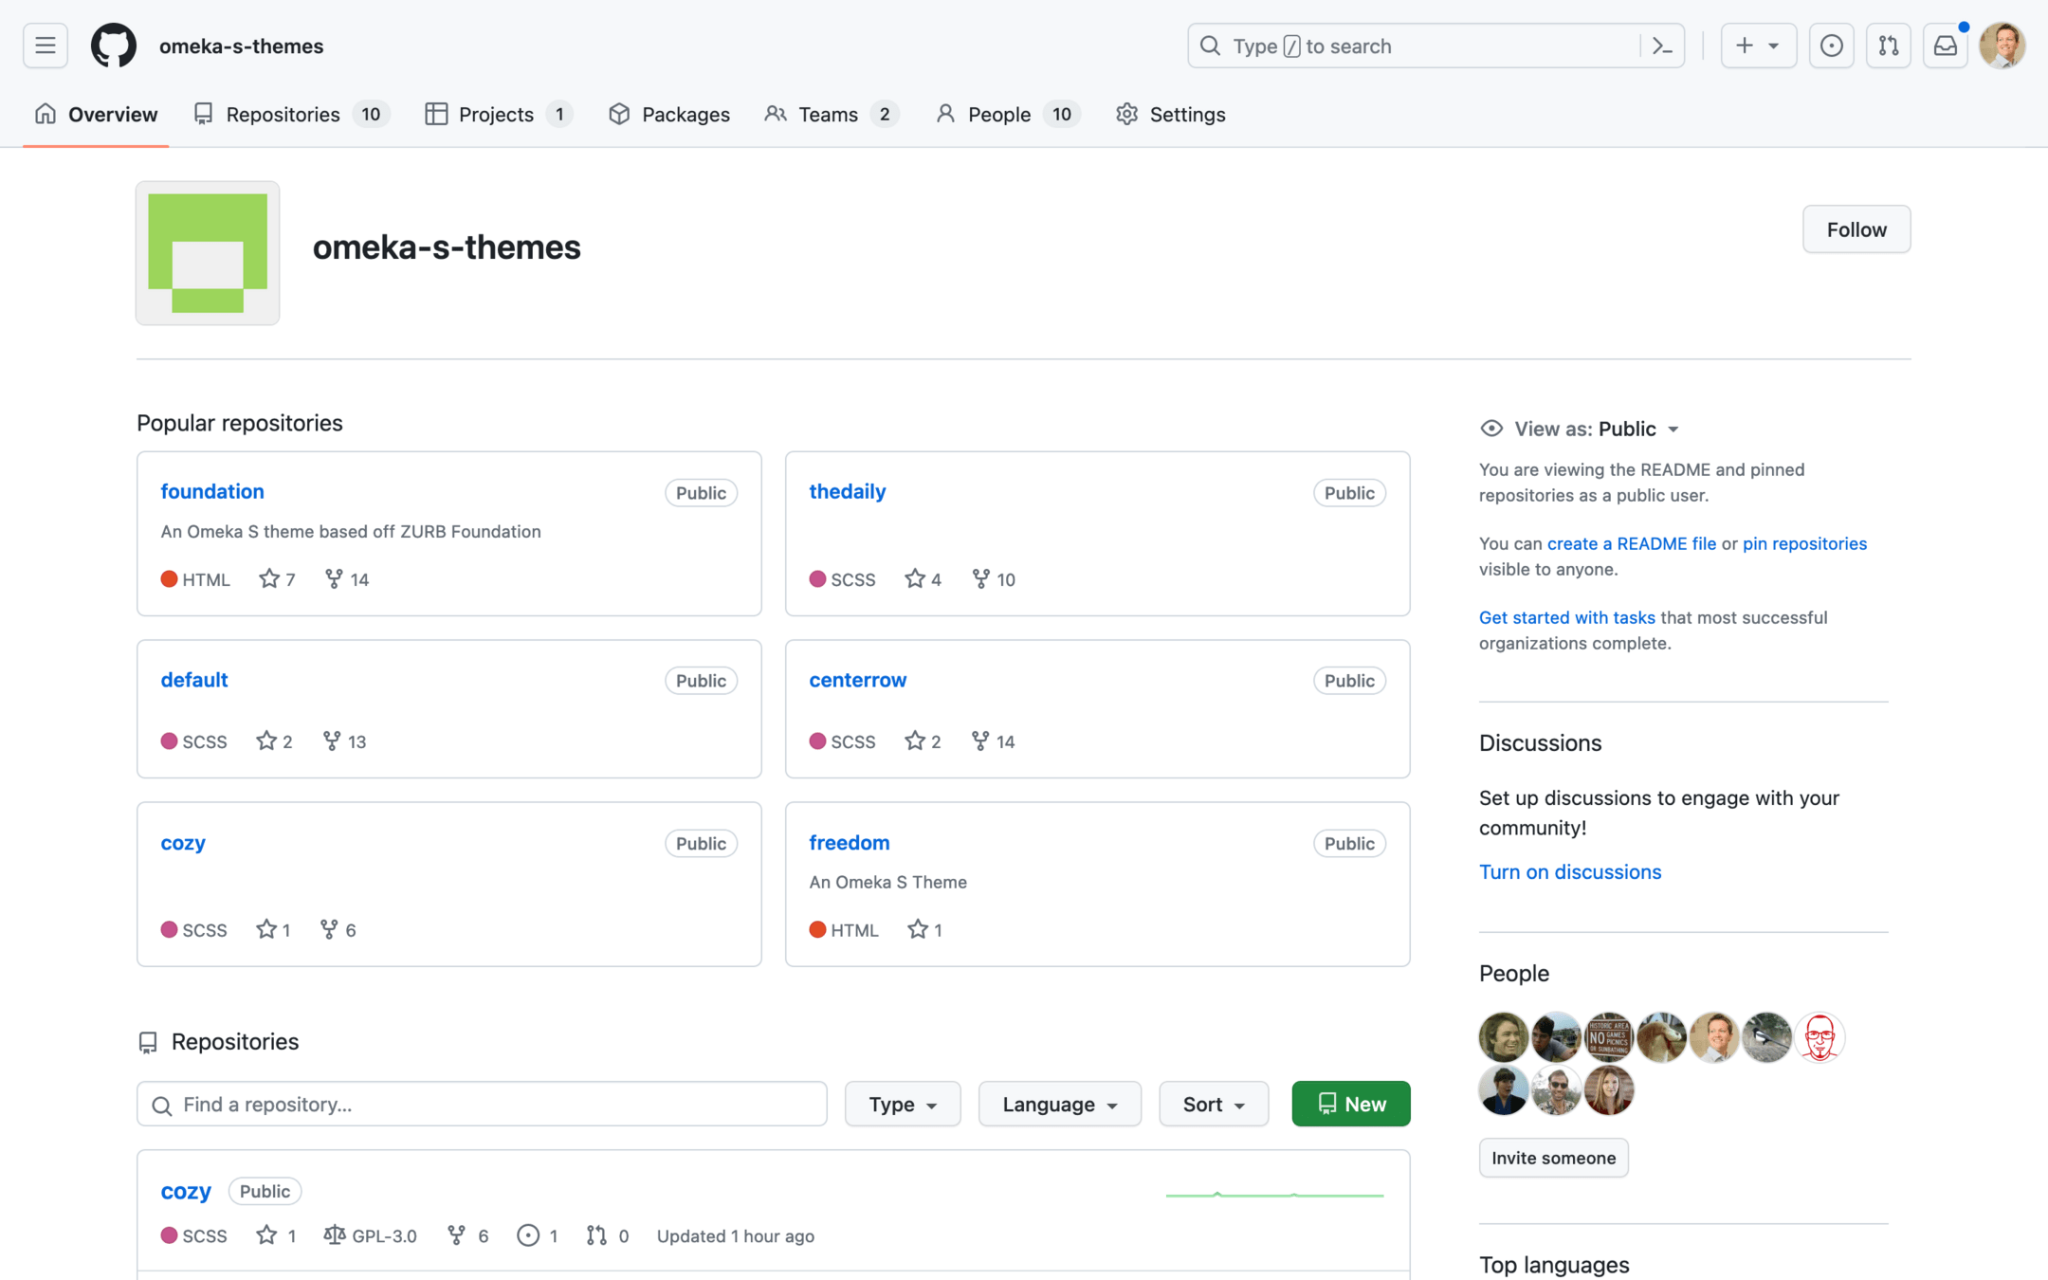This screenshot has height=1280, width=2048.
Task: Open the Type filter dropdown
Action: point(902,1104)
